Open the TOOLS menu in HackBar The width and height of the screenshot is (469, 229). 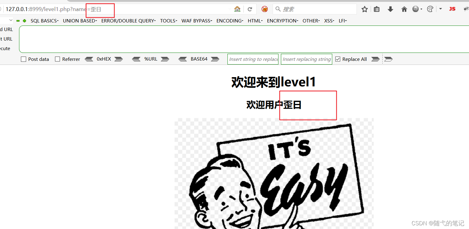click(168, 21)
